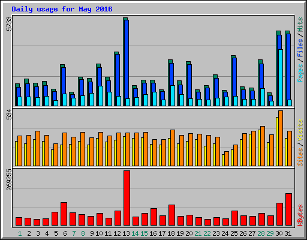The width and height of the screenshot is (307, 240).
Task: Click green weekend day label 7
Action: point(74,233)
